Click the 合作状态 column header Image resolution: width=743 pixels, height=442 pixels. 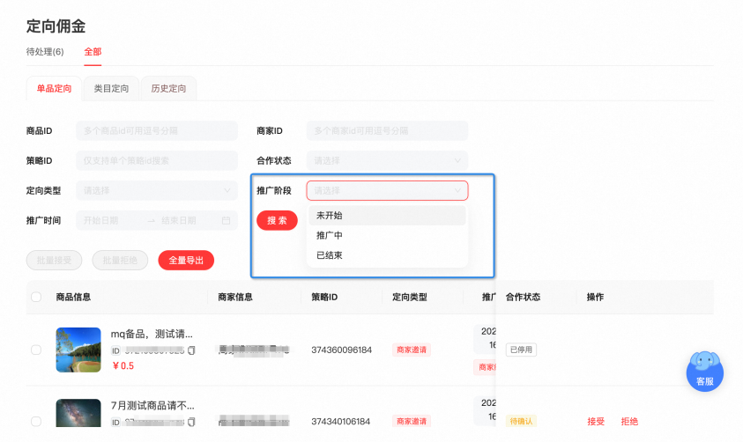coord(524,298)
